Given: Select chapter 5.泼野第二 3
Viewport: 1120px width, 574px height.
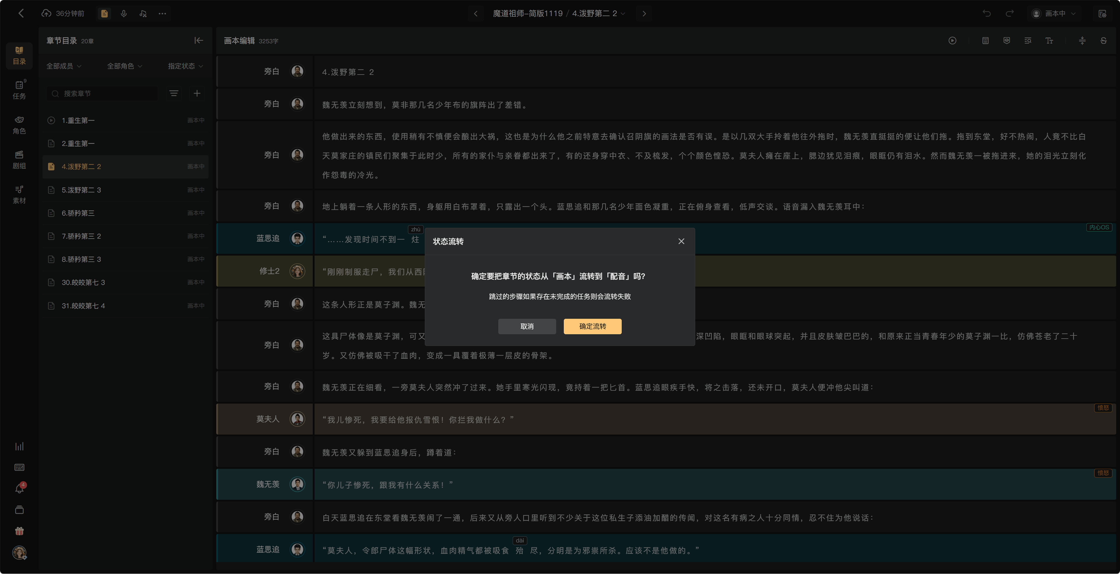Looking at the screenshot, I should click(x=126, y=190).
